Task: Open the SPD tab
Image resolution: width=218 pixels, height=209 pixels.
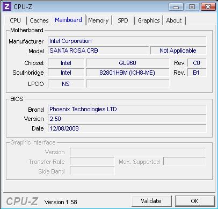Action: [123, 20]
